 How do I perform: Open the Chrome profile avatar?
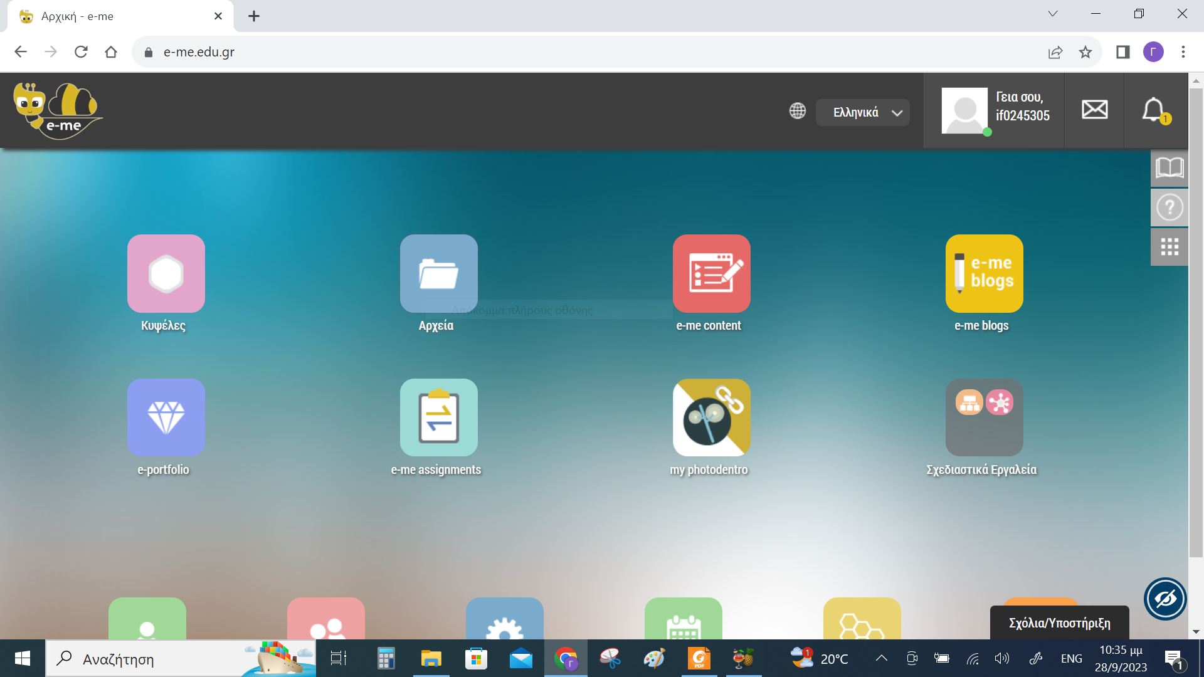pos(1153,52)
